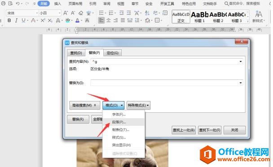Insert a numbered list
Viewport: 273px width, 167px height.
coord(111,13)
